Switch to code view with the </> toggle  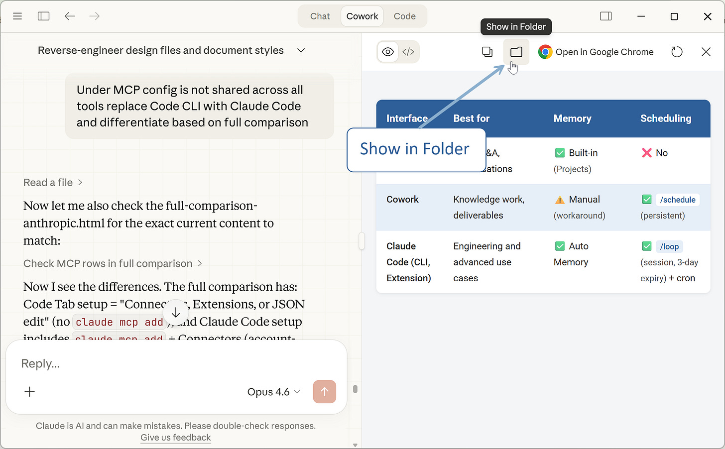(408, 51)
